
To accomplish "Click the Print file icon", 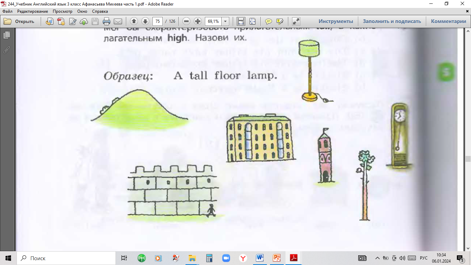I will (107, 21).
